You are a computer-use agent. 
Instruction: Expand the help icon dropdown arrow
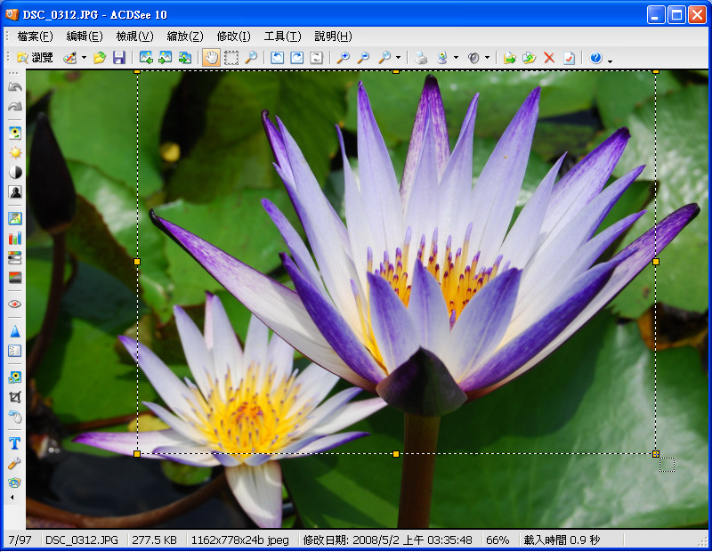(x=610, y=60)
